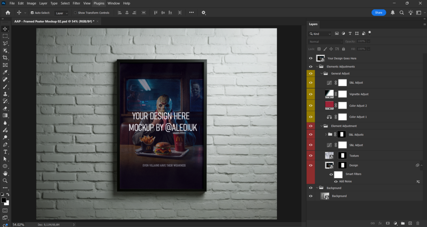
Task: Open the Kind filter dropdown
Action: [320, 34]
